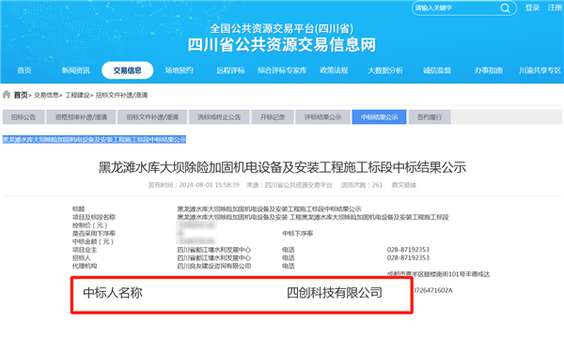
Task: Open 办事指南 navigation item
Action: tap(489, 70)
